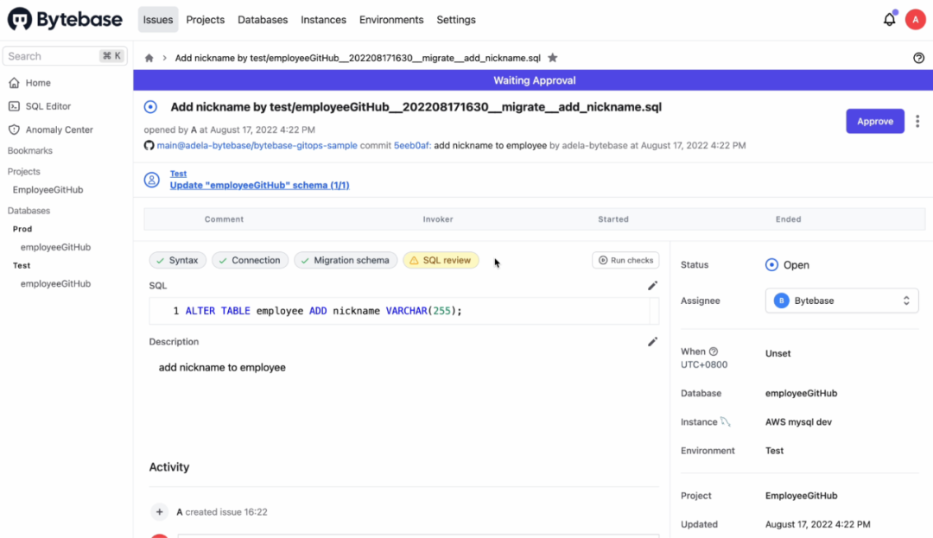Go to the Environments menu
This screenshot has height=538, width=933.
pyautogui.click(x=391, y=20)
